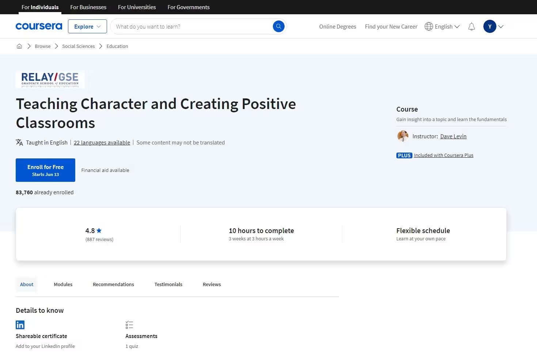Screen dimensions: 537x364
Task: Click the course title heading
Action: point(156,113)
